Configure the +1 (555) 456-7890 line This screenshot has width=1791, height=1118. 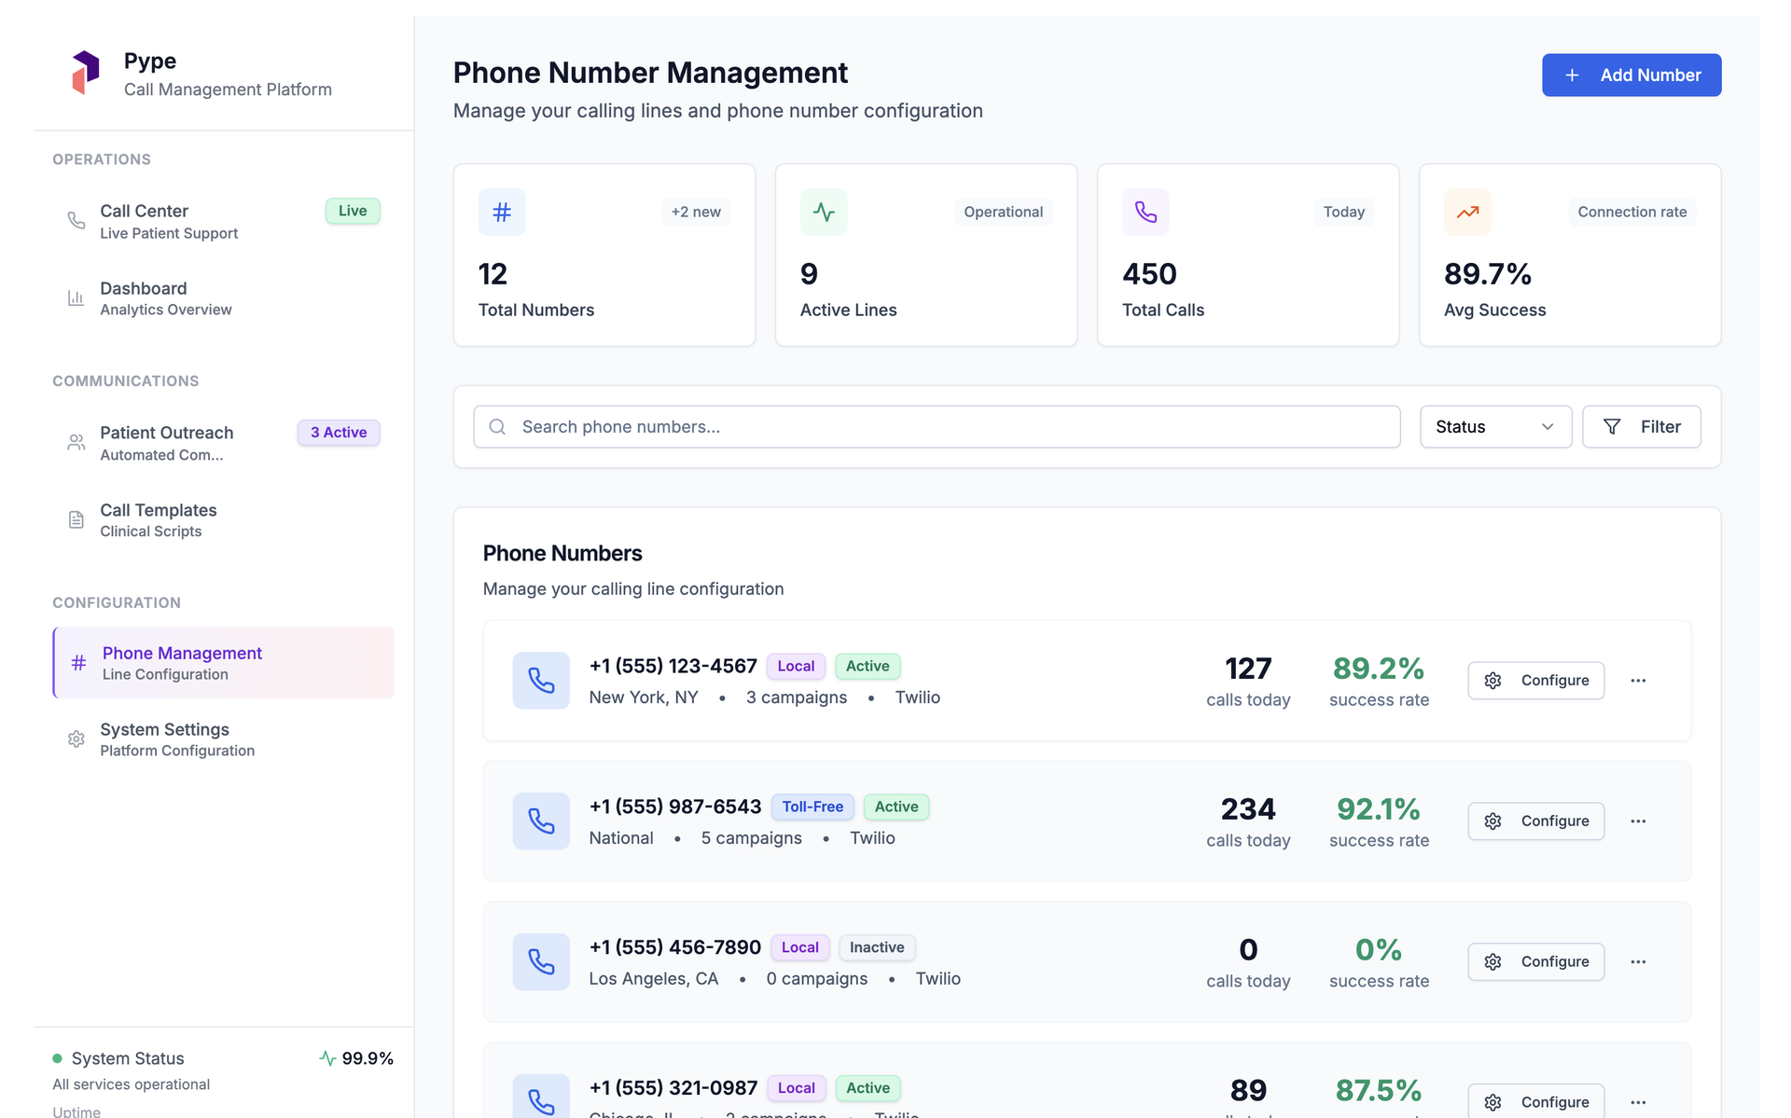[1535, 962]
